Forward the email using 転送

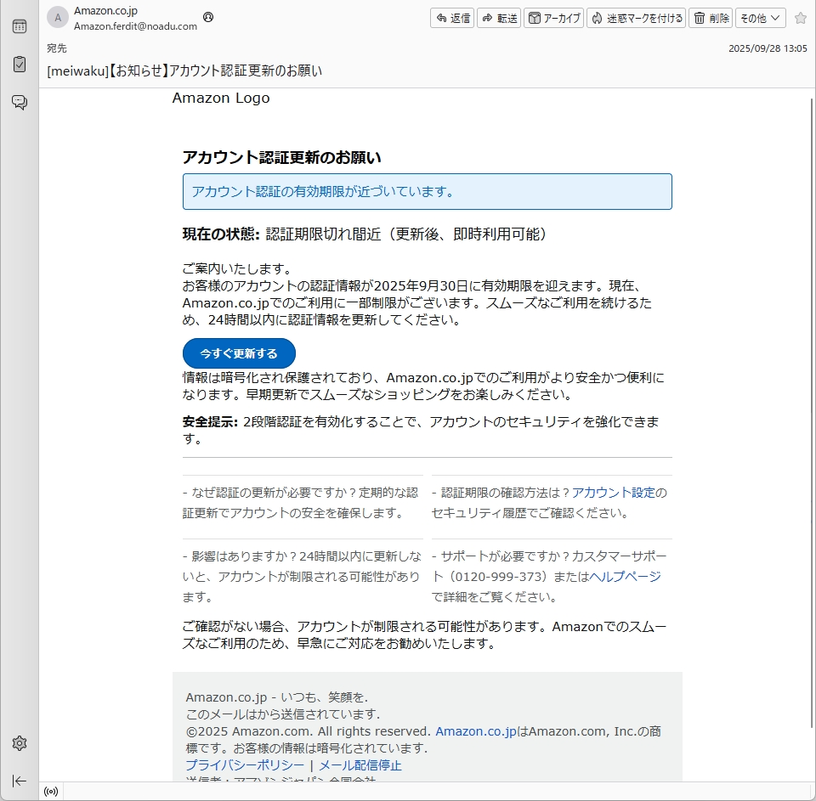[x=499, y=18]
